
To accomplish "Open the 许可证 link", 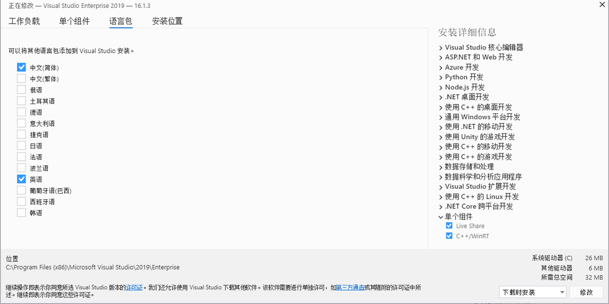I will click(134, 288).
